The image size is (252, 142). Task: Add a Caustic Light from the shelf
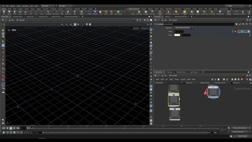(204, 12)
